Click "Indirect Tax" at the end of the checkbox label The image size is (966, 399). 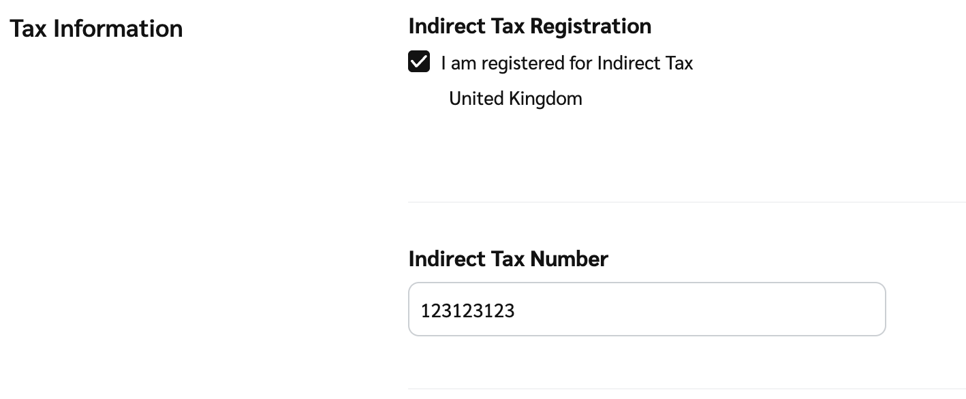[644, 63]
